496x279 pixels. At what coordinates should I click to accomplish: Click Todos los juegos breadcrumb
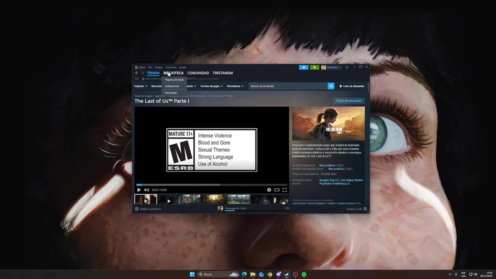143,96
